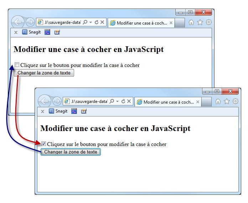Go to home page in front window

point(218,101)
